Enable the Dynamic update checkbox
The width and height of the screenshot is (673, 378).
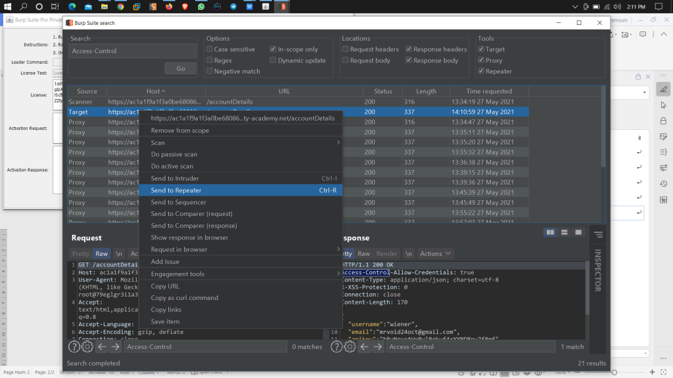tap(273, 60)
